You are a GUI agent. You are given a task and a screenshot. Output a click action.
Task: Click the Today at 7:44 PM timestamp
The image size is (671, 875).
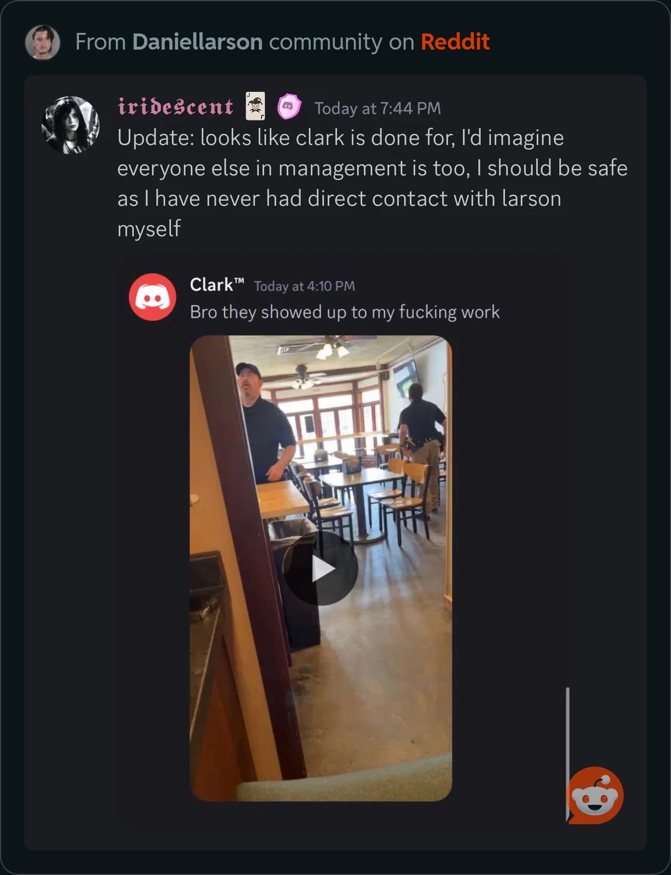[378, 108]
